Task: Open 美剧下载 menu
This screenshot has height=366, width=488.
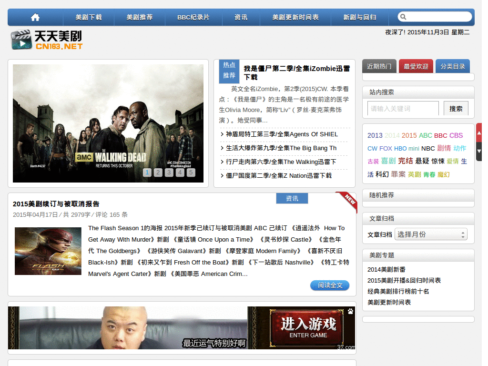Action: [x=89, y=18]
